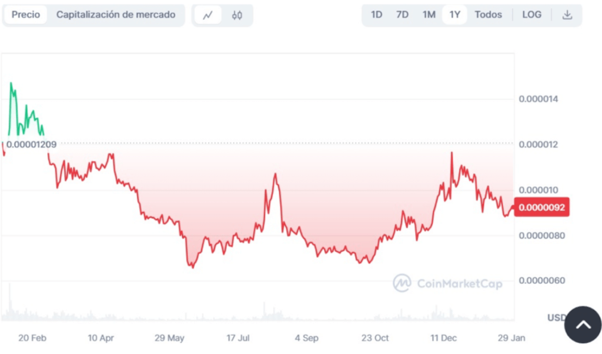Viewport: 602px width, 354px height.
Task: Set time range to 1M
Action: [x=429, y=15]
